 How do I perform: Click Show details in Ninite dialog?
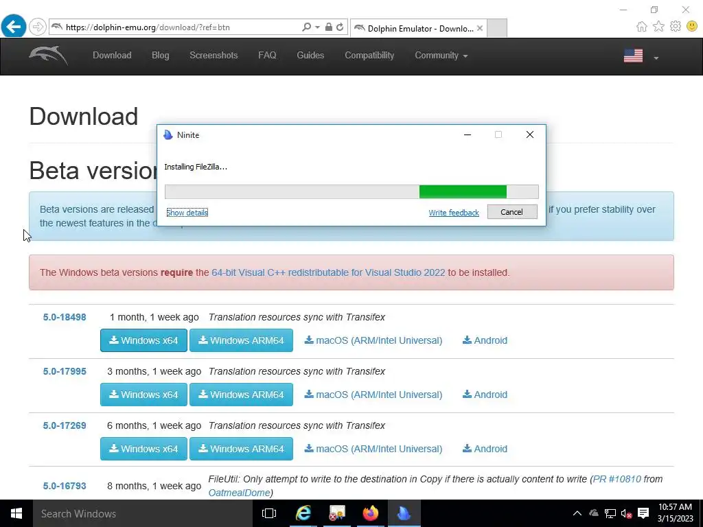[x=187, y=213]
